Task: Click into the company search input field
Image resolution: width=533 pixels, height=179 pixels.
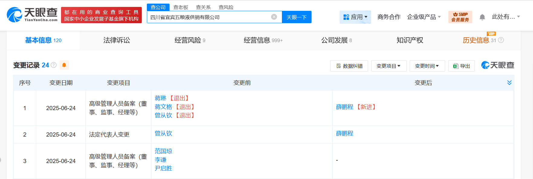Action: pos(208,17)
